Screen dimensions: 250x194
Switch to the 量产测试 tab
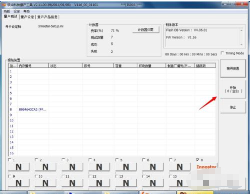(x=11, y=17)
